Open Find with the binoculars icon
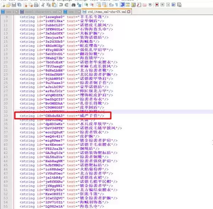213x209 pixels. (x=73, y=5)
